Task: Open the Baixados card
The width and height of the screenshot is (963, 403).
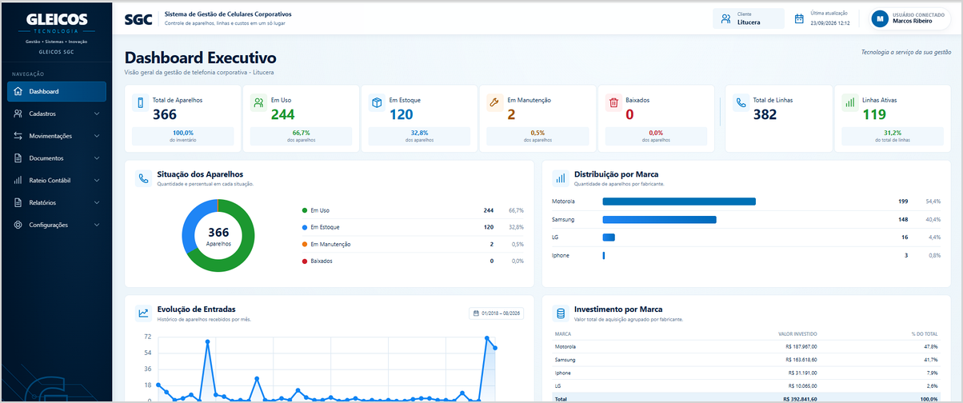Action: [656, 118]
